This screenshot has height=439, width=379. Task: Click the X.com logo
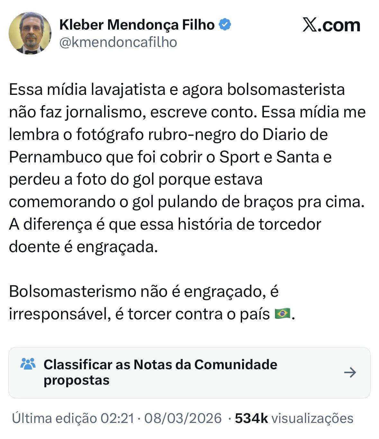pos(331,25)
